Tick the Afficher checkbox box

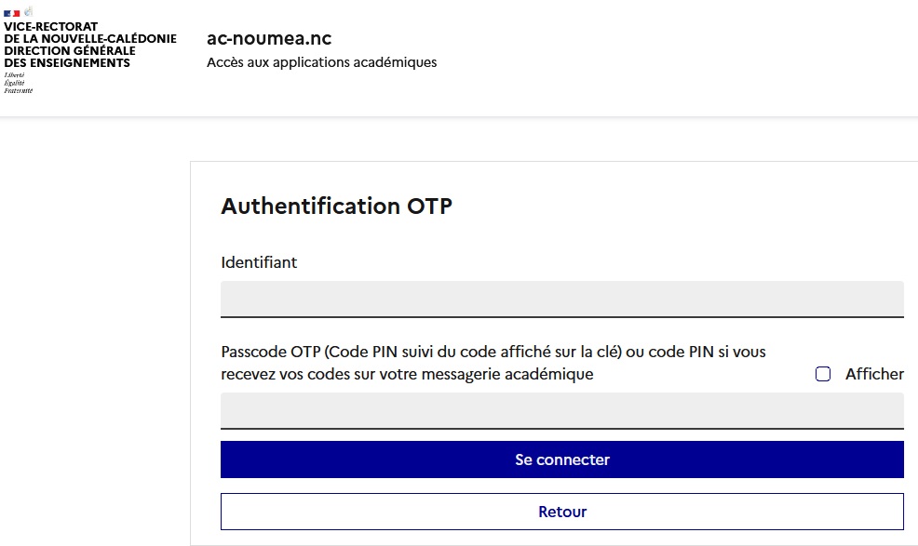coord(823,374)
